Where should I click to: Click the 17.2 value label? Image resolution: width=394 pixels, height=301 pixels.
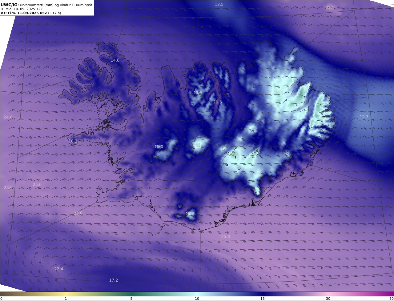(x=114, y=280)
